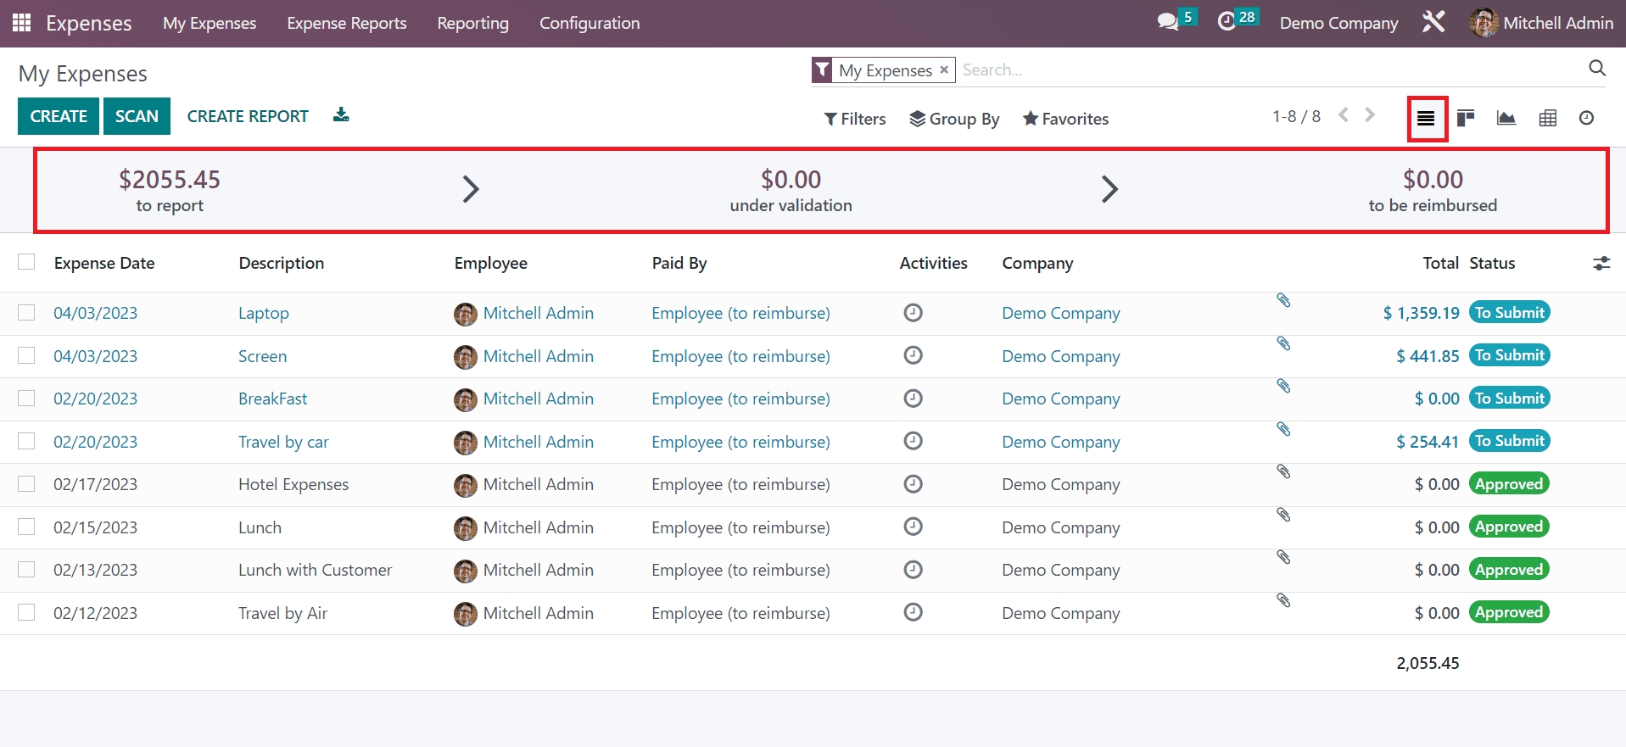
Task: Tick the checkbox for the Laptop expense
Action: click(26, 313)
